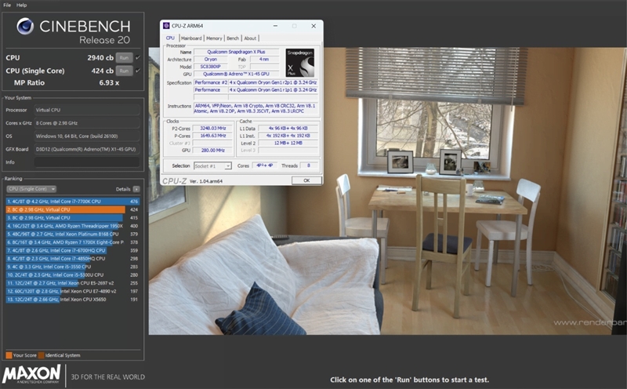Select the Intel Core i7-4850HQ row
Image resolution: width=627 pixels, height=389 pixels.
click(72, 259)
